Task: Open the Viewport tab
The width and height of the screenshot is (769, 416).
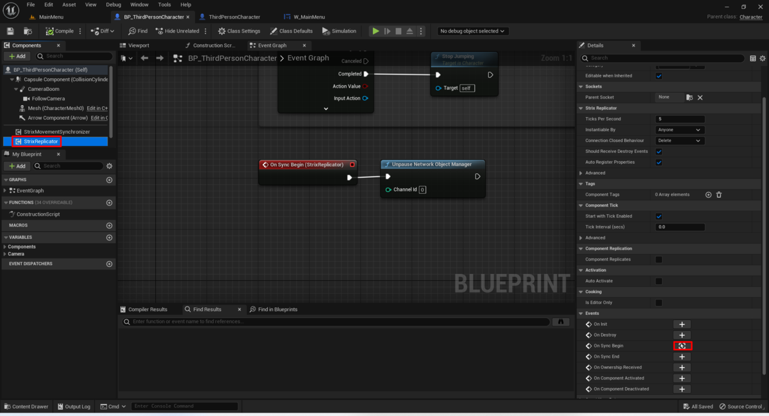Action: tap(138, 45)
